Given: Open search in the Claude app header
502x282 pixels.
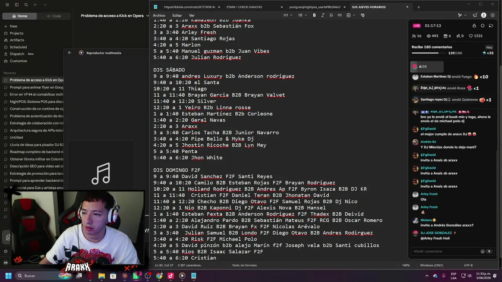Looking at the screenshot, I should [26, 5].
